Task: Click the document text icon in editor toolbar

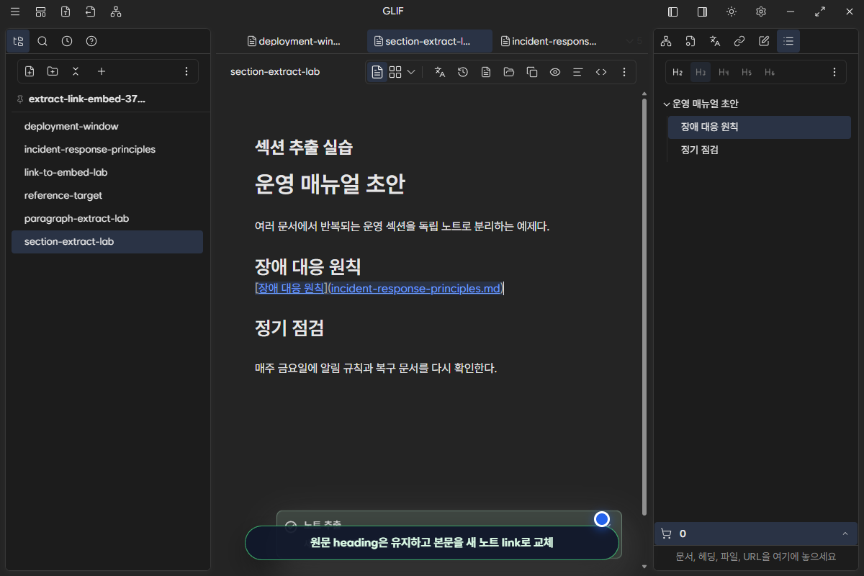Action: 486,72
